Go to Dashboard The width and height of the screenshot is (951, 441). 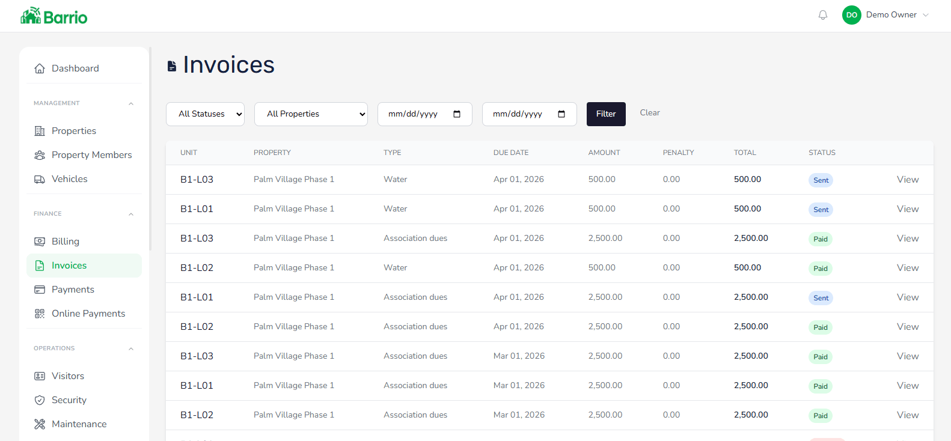click(84, 68)
